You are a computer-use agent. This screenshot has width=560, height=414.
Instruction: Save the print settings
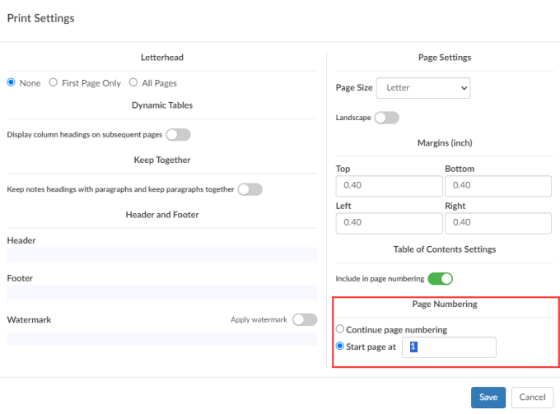point(488,397)
